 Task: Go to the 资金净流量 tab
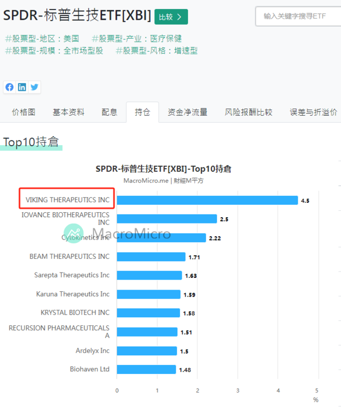[x=188, y=112]
